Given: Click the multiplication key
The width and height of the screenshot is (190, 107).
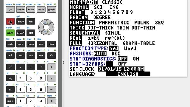Looking at the screenshot, I should [51, 78].
